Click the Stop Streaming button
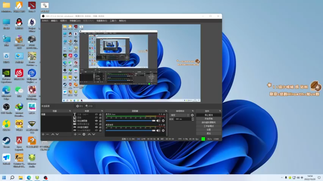The width and height of the screenshot is (323, 181). [209, 115]
